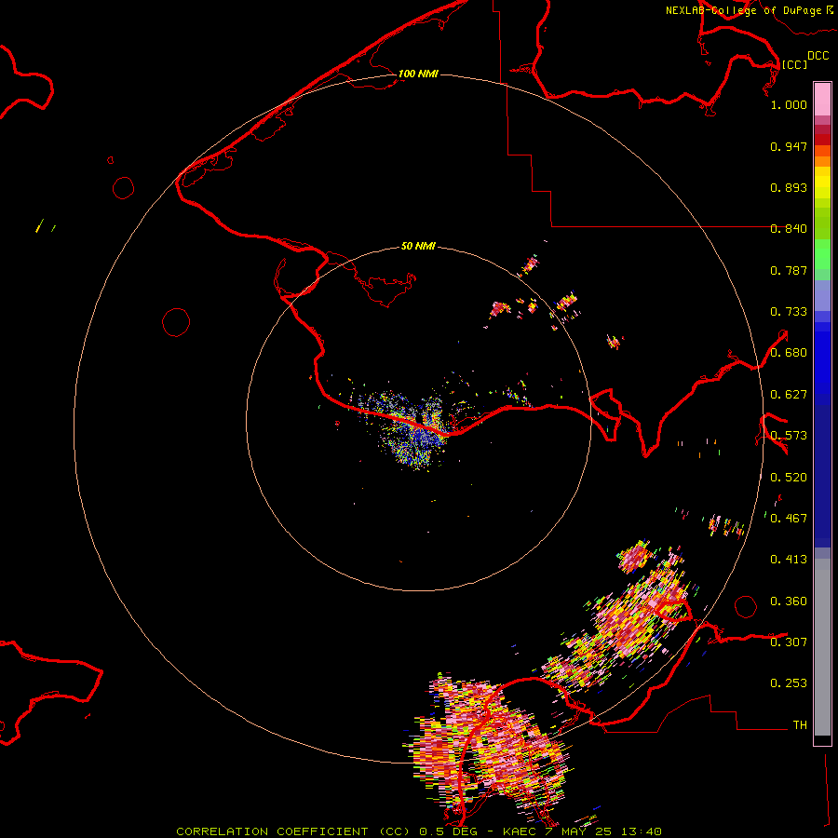838x838 pixels.
Task: Click the 100 NMI range ring label
Action: [418, 74]
